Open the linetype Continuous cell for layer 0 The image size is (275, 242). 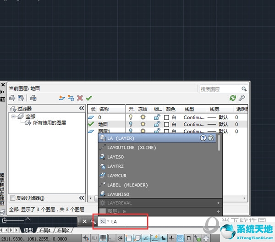pyautogui.click(x=194, y=117)
